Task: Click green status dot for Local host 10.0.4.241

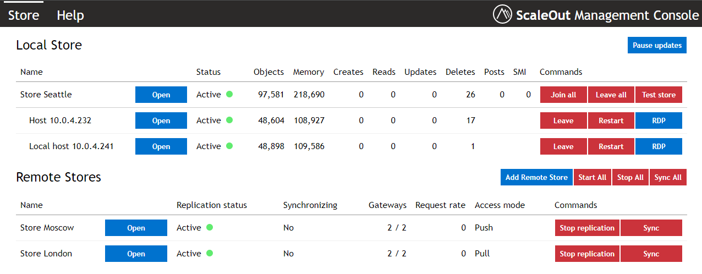Action: (x=229, y=146)
